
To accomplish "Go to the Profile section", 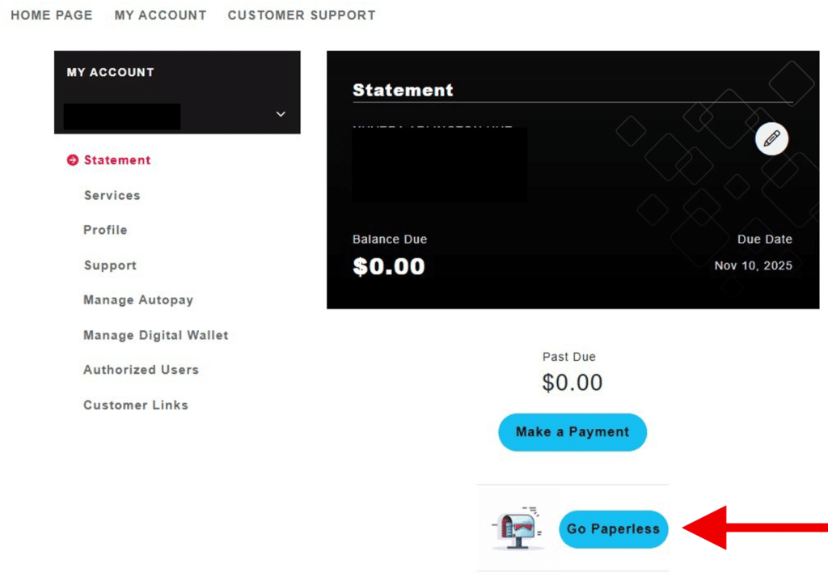I will [x=105, y=230].
